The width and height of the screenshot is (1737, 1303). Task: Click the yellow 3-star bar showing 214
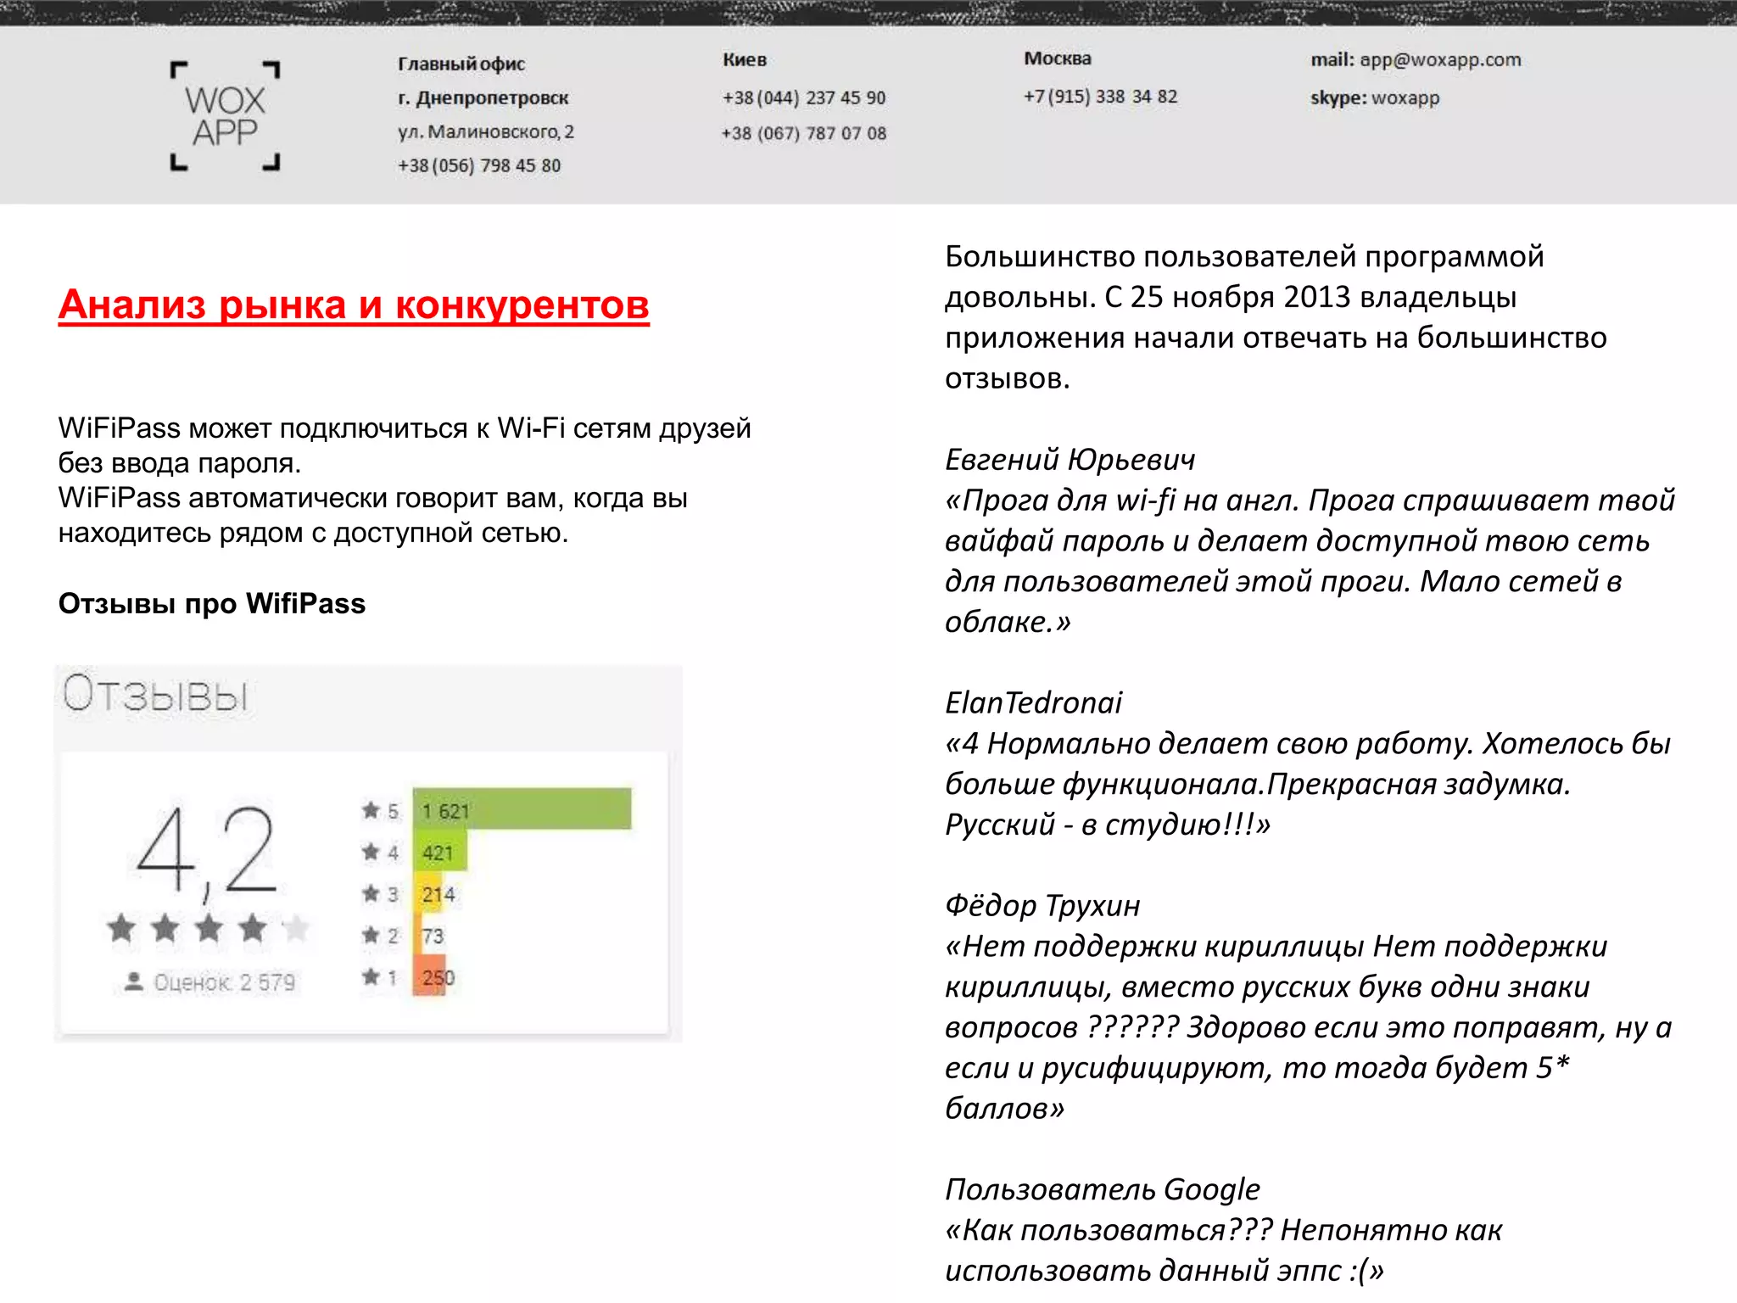pyautogui.click(x=428, y=893)
